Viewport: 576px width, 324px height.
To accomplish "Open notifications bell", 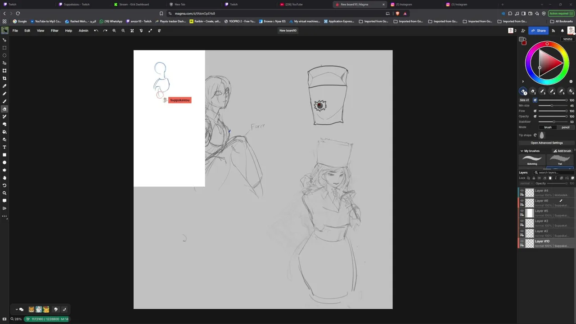I will [562, 31].
